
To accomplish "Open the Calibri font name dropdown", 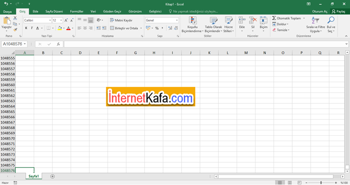I will point(50,20).
